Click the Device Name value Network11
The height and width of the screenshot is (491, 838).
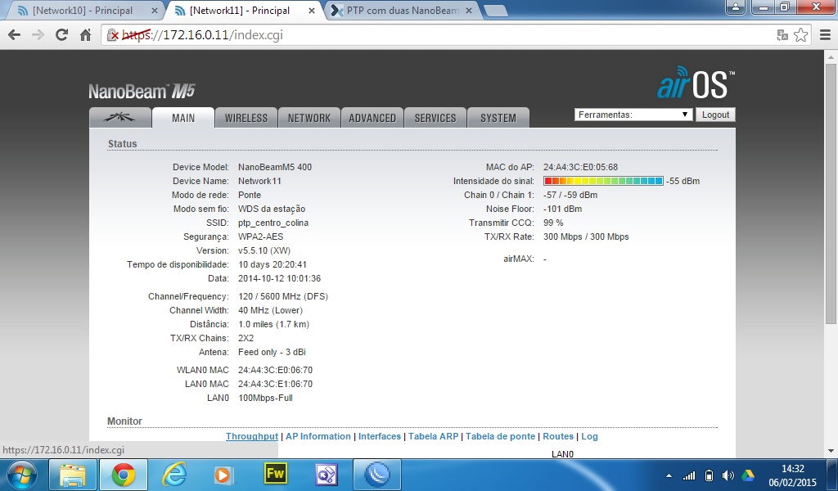coord(259,181)
